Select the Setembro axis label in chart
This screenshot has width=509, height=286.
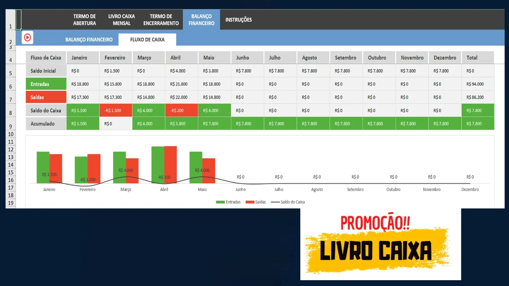[x=355, y=189]
